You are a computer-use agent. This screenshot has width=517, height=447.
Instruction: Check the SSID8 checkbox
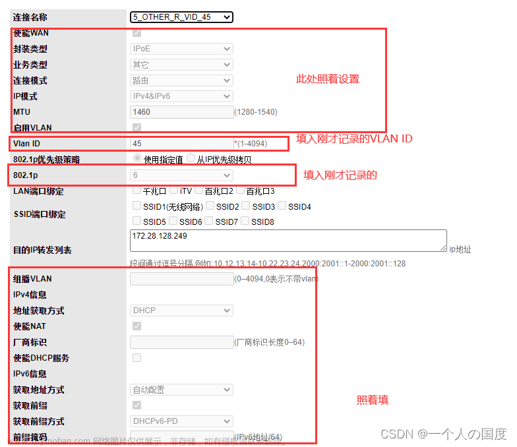coord(245,220)
